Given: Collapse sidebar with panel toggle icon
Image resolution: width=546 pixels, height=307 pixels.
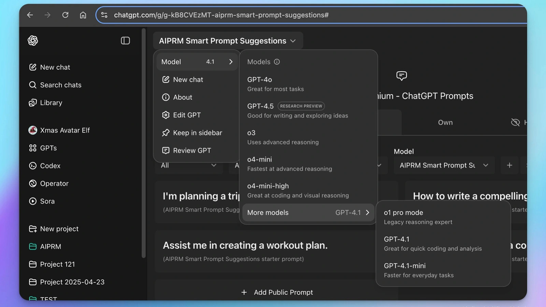Looking at the screenshot, I should click(x=125, y=41).
